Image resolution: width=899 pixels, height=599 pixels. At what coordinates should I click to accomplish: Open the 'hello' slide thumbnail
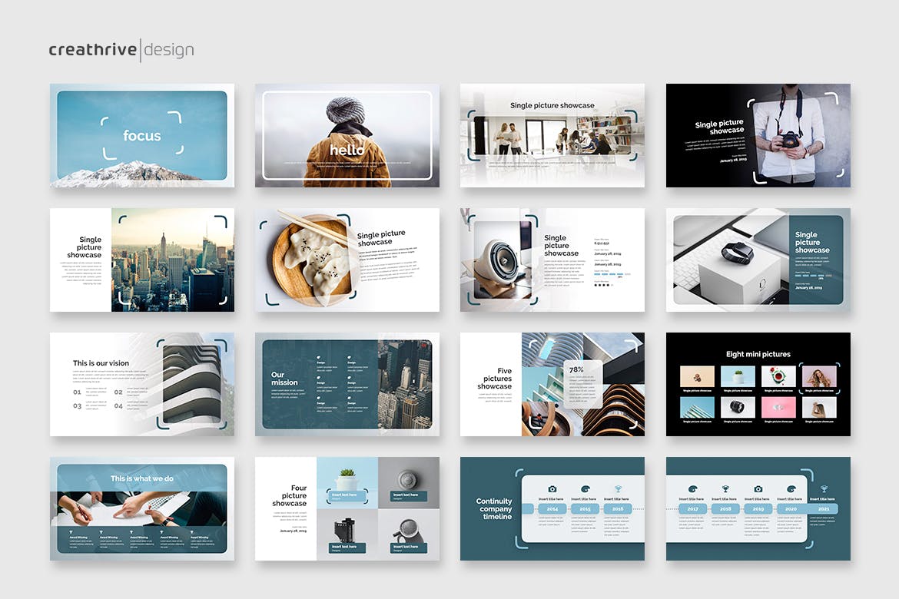pyautogui.click(x=347, y=136)
